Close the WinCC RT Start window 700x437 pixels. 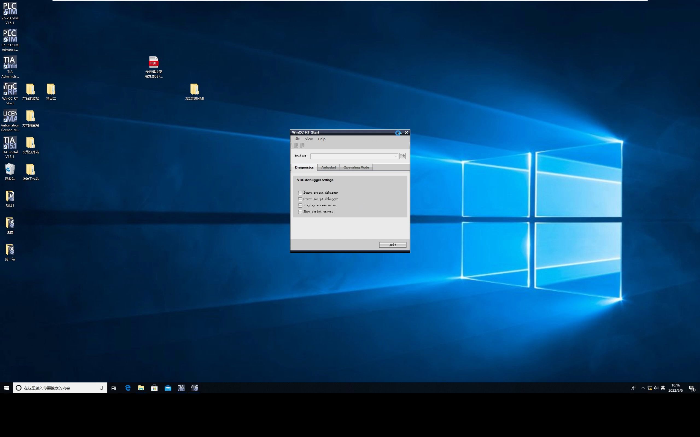[x=406, y=133]
